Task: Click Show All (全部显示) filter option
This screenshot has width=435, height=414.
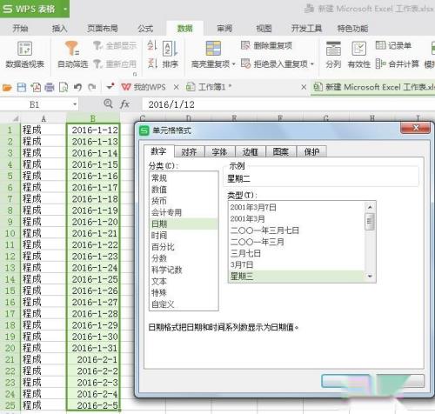Action: [115, 45]
